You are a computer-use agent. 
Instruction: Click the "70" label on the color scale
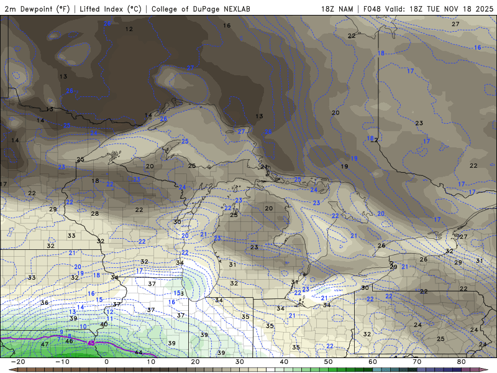pos(417,362)
